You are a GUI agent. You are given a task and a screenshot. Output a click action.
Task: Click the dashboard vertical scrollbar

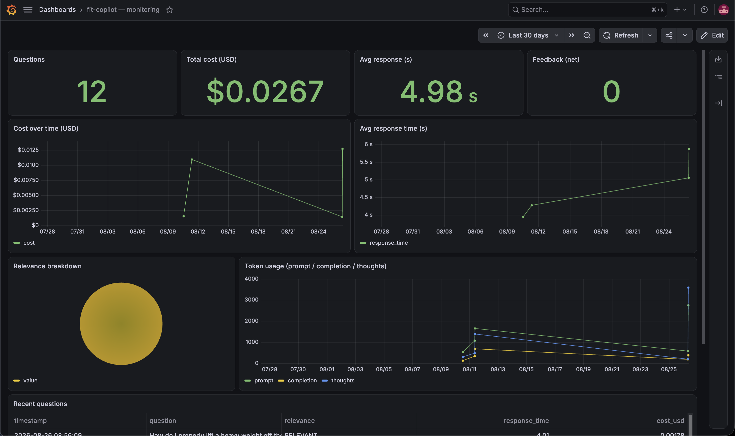[703, 197]
